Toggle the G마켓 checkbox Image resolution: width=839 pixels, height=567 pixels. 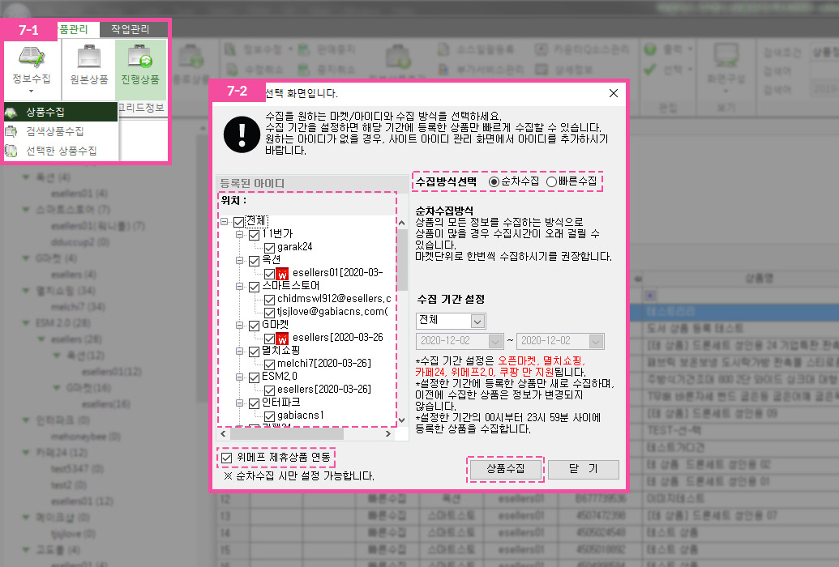(255, 326)
